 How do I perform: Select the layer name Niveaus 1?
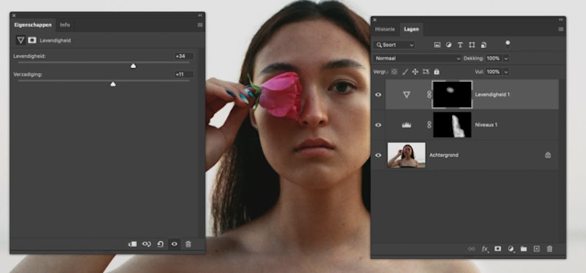487,125
